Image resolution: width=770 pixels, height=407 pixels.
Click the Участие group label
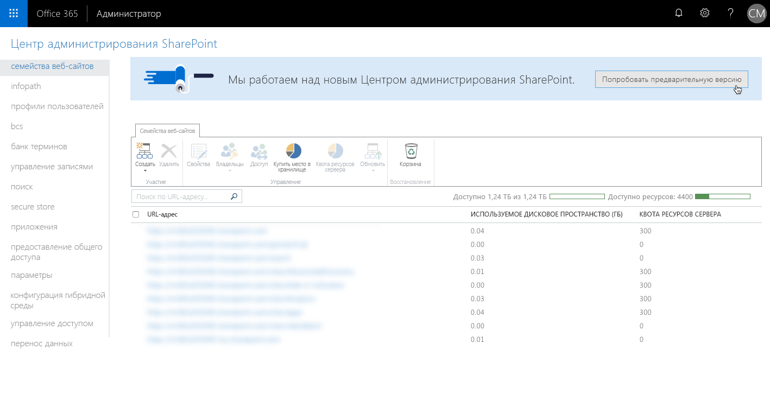click(156, 182)
